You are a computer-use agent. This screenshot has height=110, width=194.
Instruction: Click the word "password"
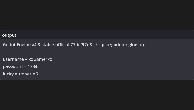click(x=13, y=66)
